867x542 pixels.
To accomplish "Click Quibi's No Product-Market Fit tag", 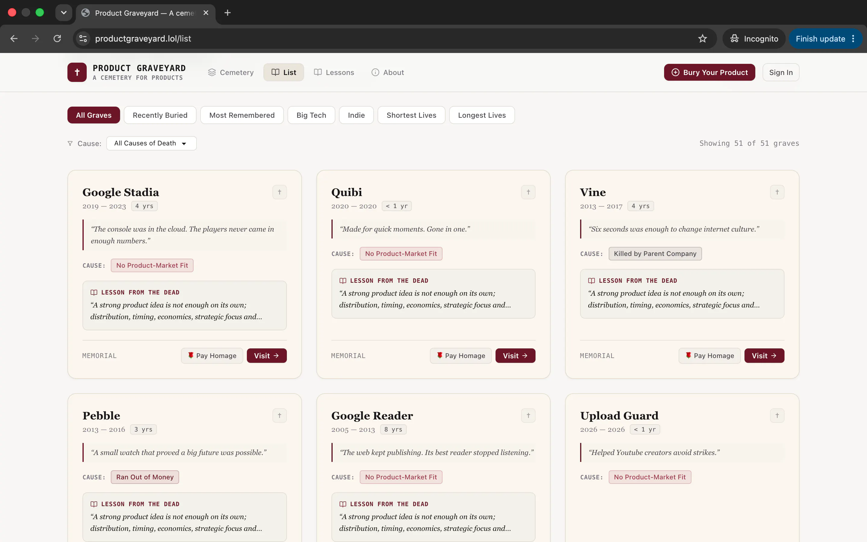I will pyautogui.click(x=401, y=254).
